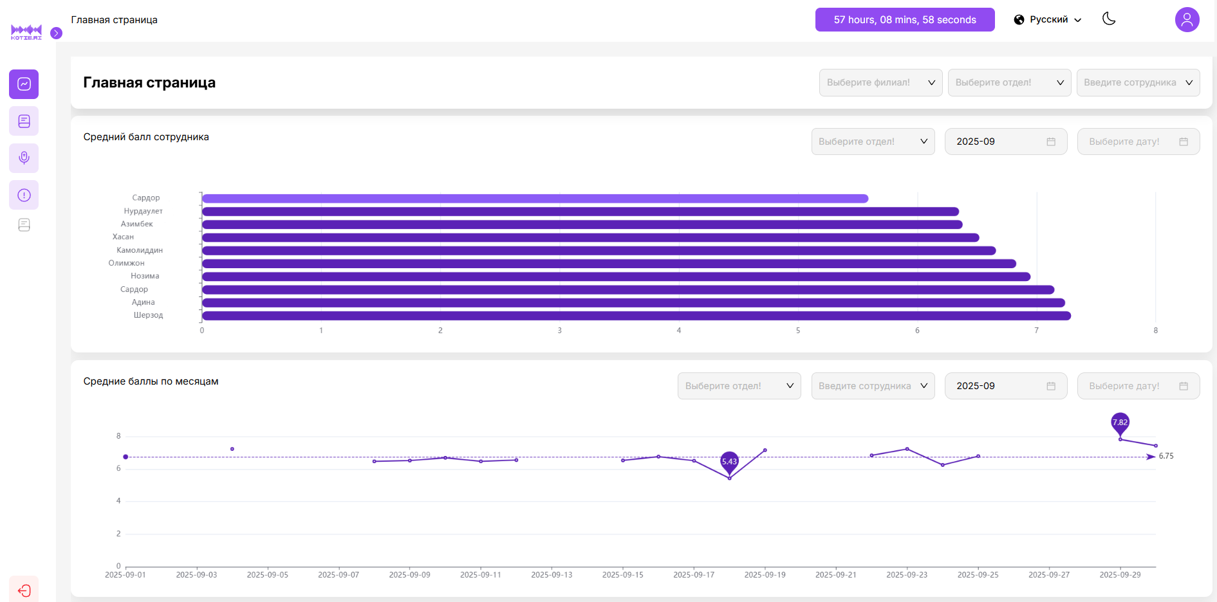Viewport: 1217px width, 602px height.
Task: Open department dropdown in 'Средний балл сотрудника' panel
Action: tap(872, 141)
